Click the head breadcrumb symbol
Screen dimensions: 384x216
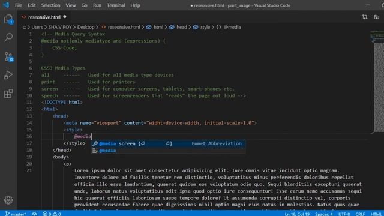click(x=181, y=27)
